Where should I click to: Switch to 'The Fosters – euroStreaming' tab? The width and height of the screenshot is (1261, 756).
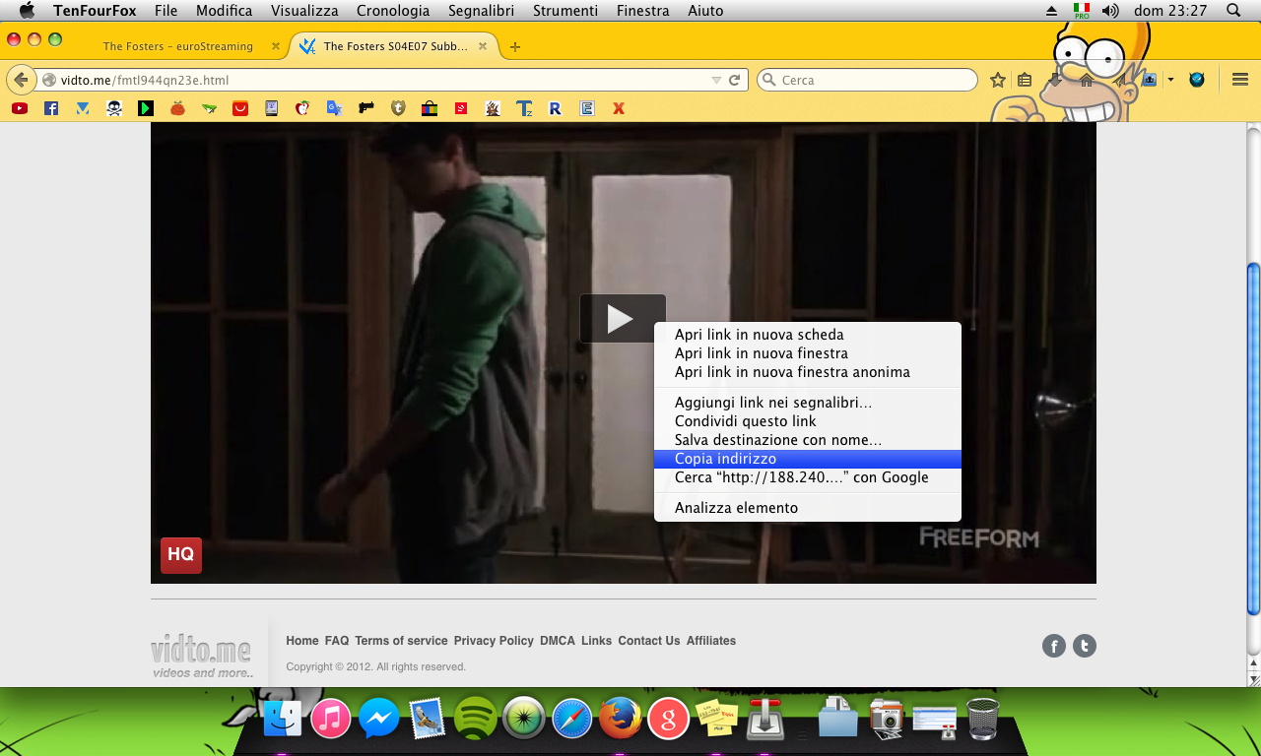tap(178, 46)
